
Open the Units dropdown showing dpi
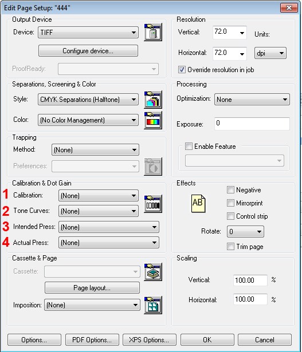(x=270, y=53)
